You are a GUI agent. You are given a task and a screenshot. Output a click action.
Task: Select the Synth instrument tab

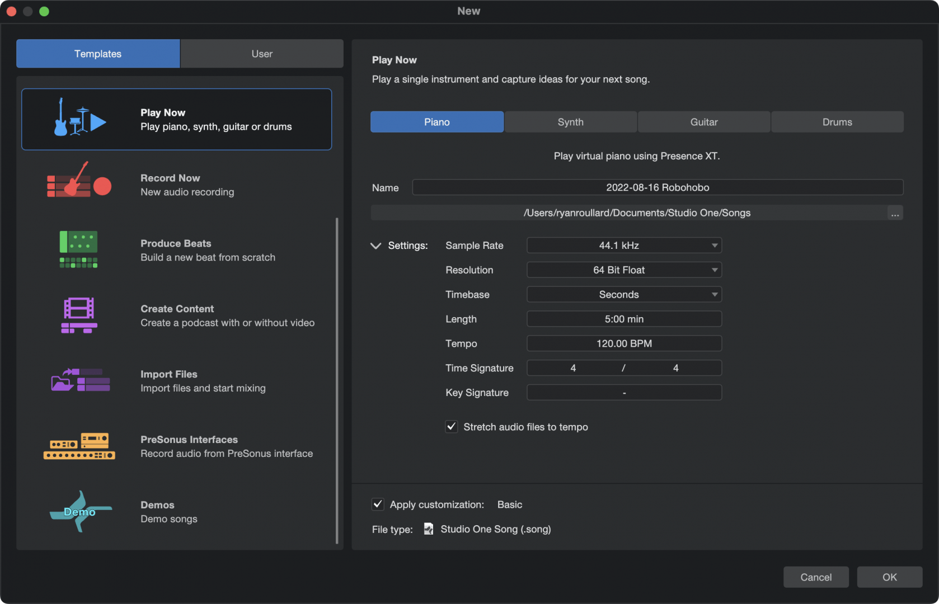point(570,122)
